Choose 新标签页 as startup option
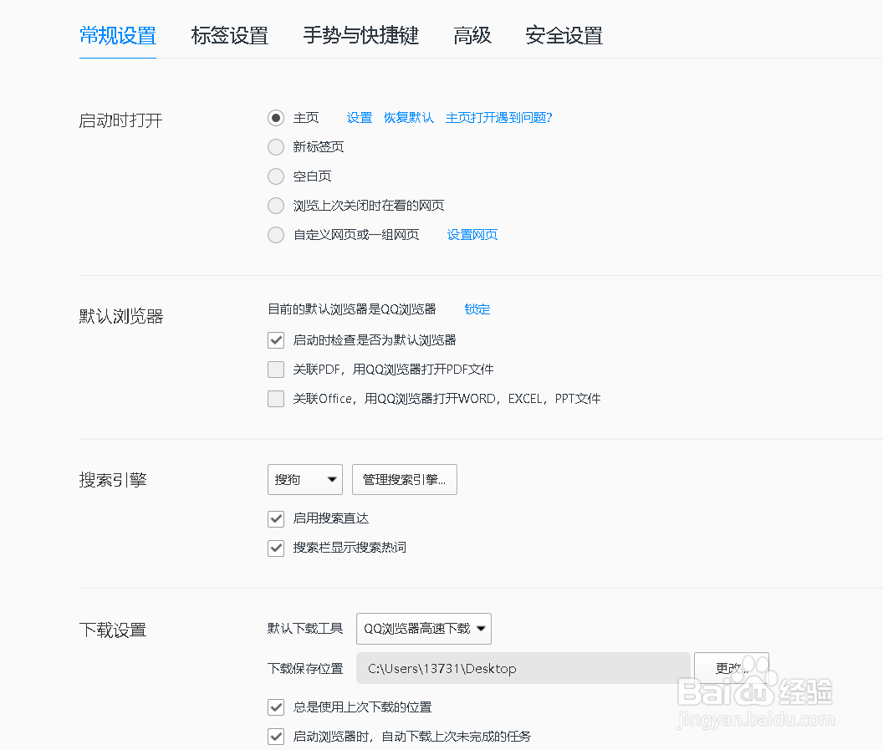This screenshot has width=883, height=750. pos(276,147)
